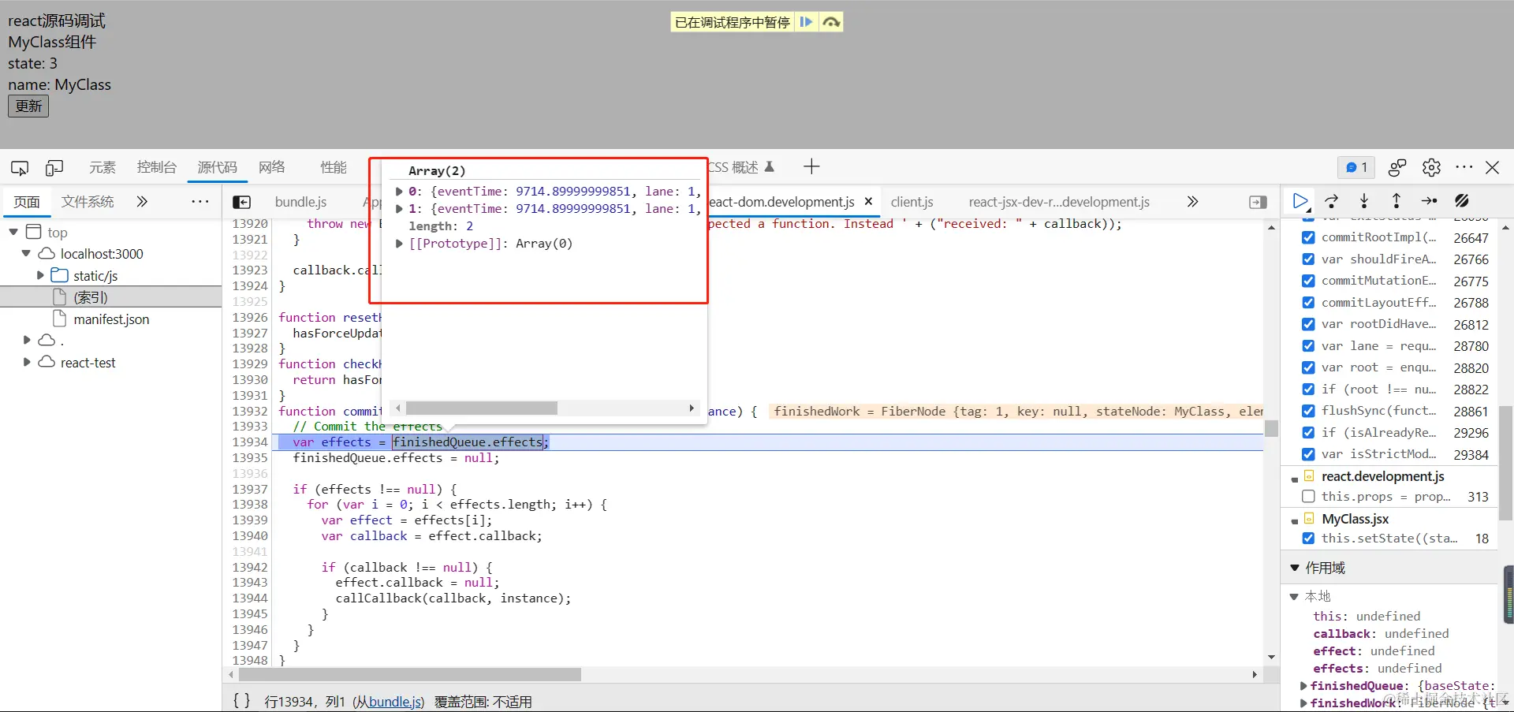Expand [[Prototype]] entry in popup
This screenshot has width=1514, height=712.
coord(399,244)
